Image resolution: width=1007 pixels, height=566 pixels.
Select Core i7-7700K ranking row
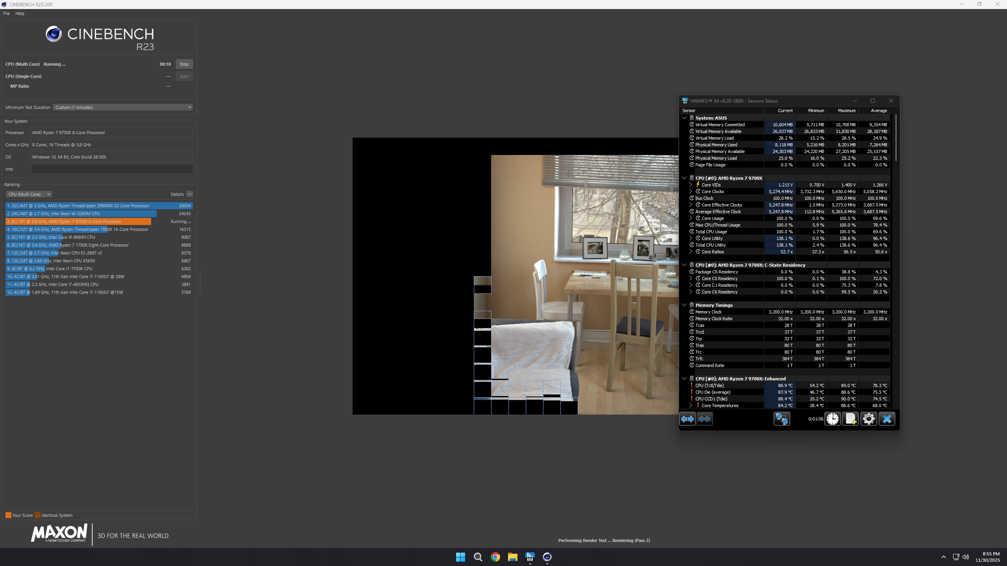click(99, 269)
